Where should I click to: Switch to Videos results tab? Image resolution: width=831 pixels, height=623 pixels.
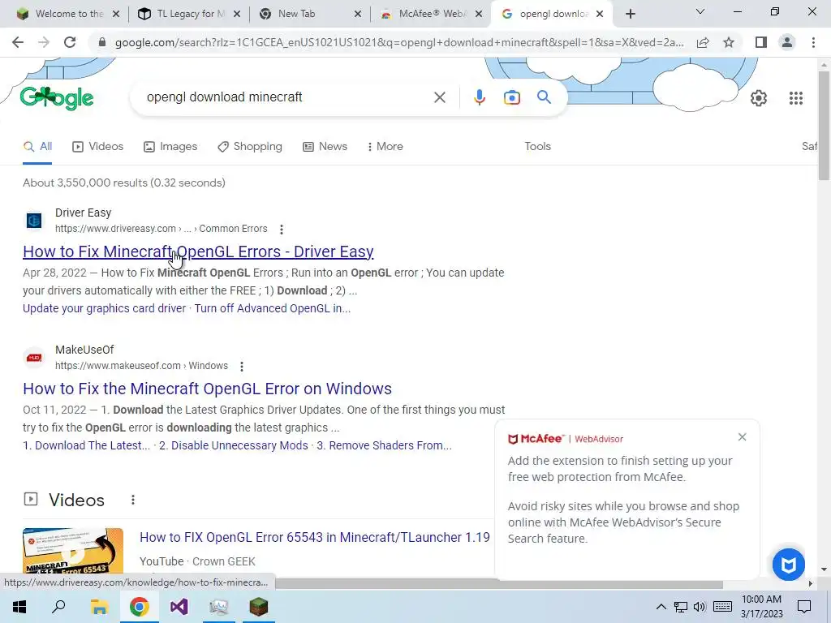coord(97,147)
